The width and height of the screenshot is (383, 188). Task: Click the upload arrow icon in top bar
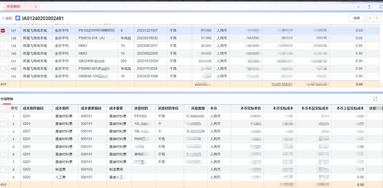(x=369, y=7)
